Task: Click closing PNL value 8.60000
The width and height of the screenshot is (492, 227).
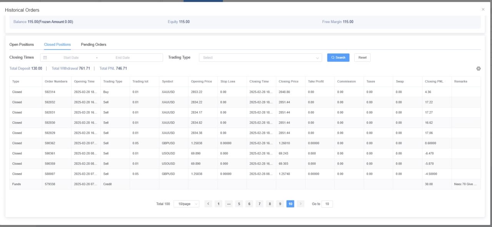Action: click(431, 143)
